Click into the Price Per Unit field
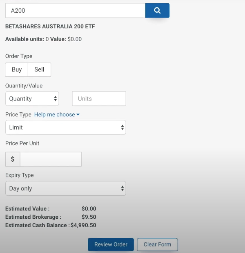 [51, 159]
